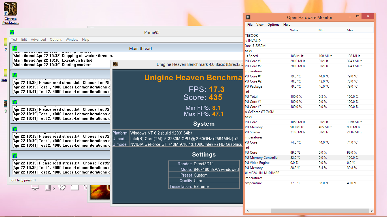Select the CPU Package temperature row
The image size is (387, 217).
[309, 86]
